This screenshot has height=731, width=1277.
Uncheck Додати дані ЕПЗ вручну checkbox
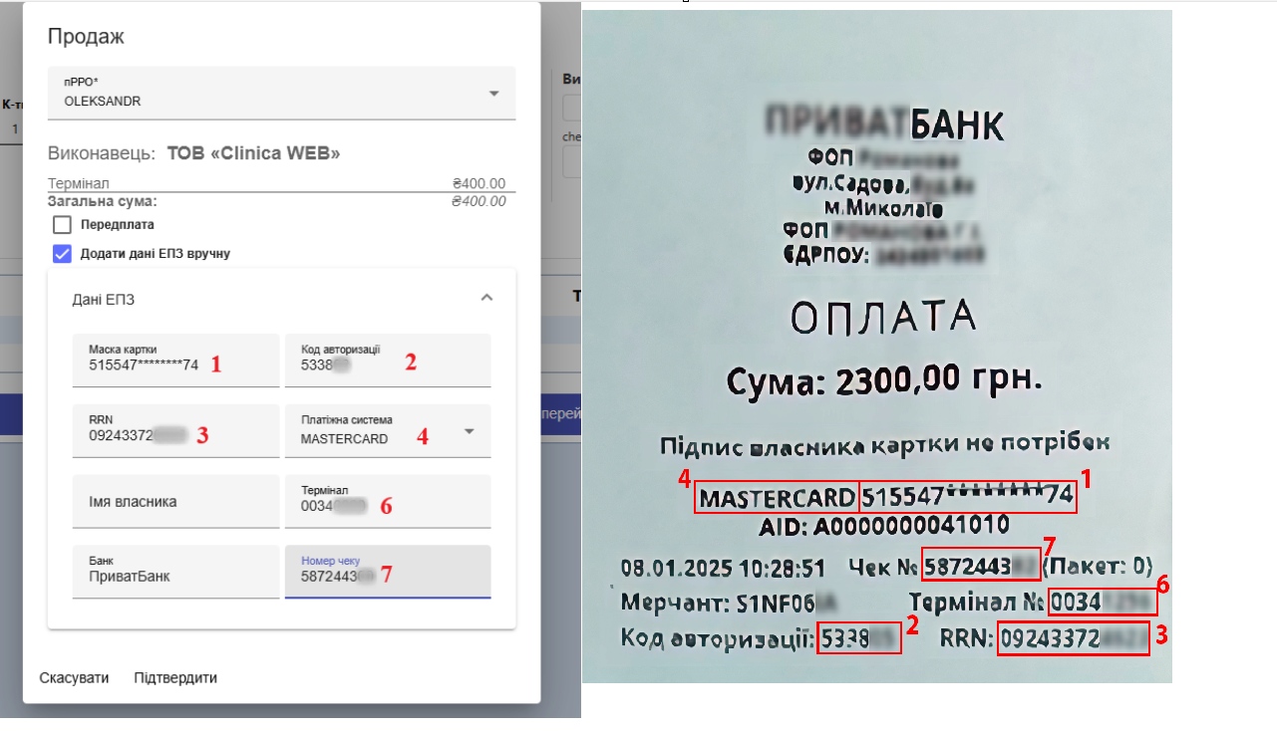pyautogui.click(x=62, y=253)
